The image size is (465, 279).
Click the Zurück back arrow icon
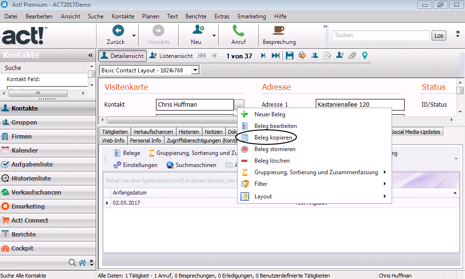click(118, 30)
